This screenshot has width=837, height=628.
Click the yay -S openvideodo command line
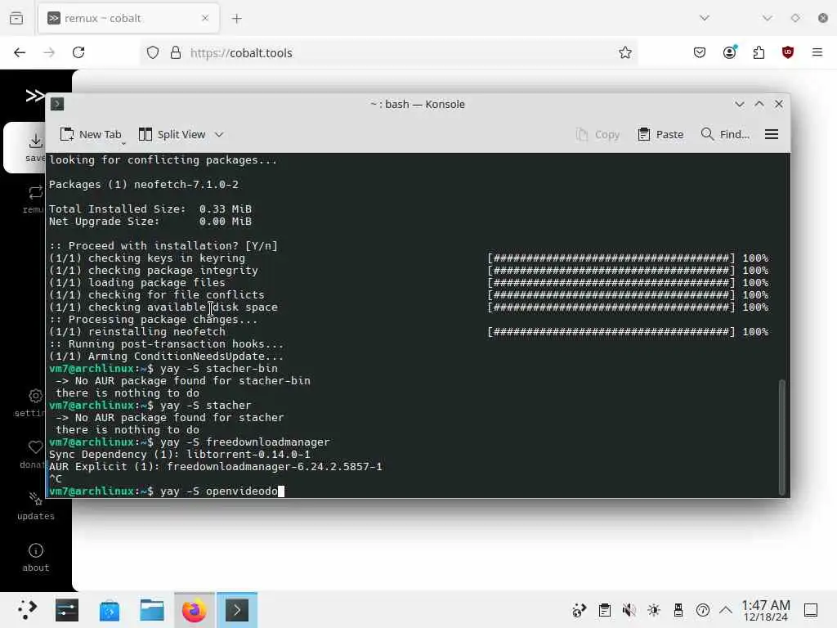[167, 491]
